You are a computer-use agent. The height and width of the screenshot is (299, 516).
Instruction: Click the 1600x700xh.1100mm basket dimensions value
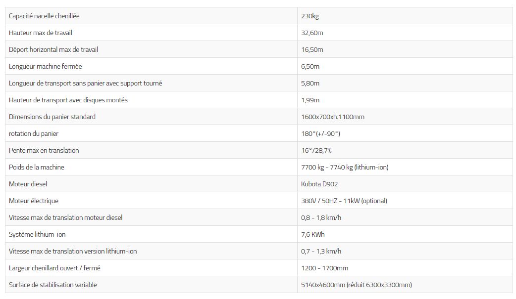333,117
